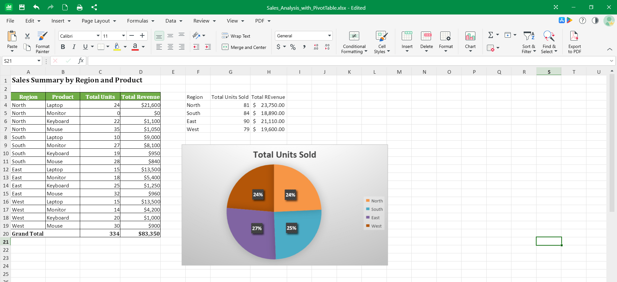The width and height of the screenshot is (617, 282).
Task: Click the Sort & Filter icon
Action: click(529, 36)
